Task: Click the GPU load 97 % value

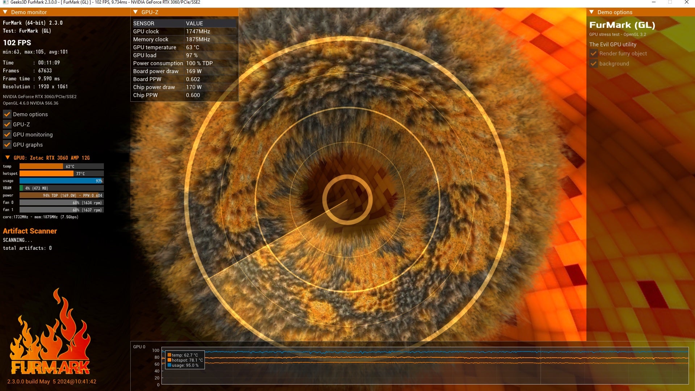Action: point(192,55)
